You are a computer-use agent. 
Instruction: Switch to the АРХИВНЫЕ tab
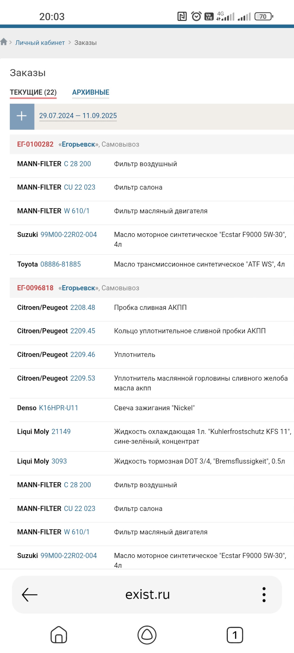pyautogui.click(x=91, y=92)
